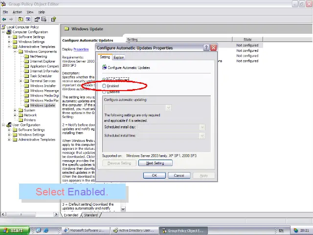Click the dialog's question mark help button

(x=206, y=48)
